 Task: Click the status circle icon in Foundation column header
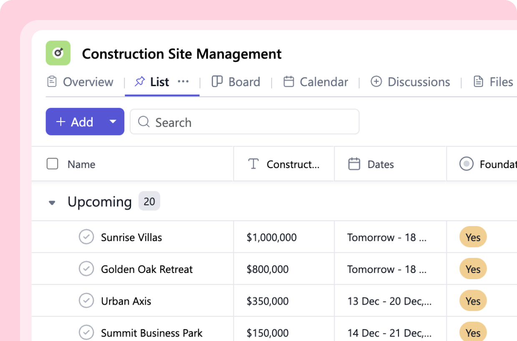click(x=466, y=164)
